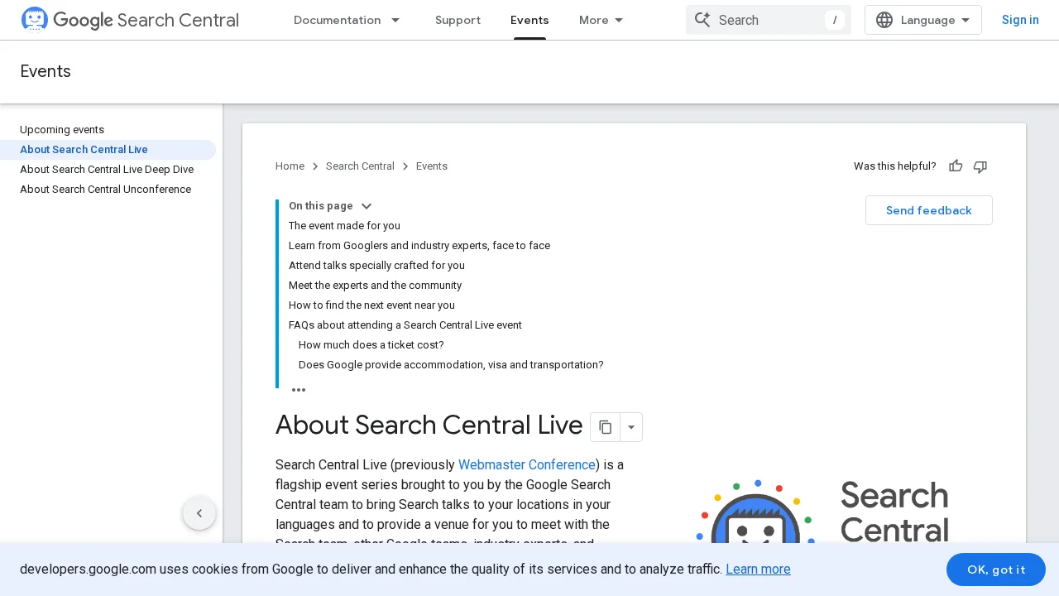Expand hidden table of contents ellipsis

[x=299, y=390]
